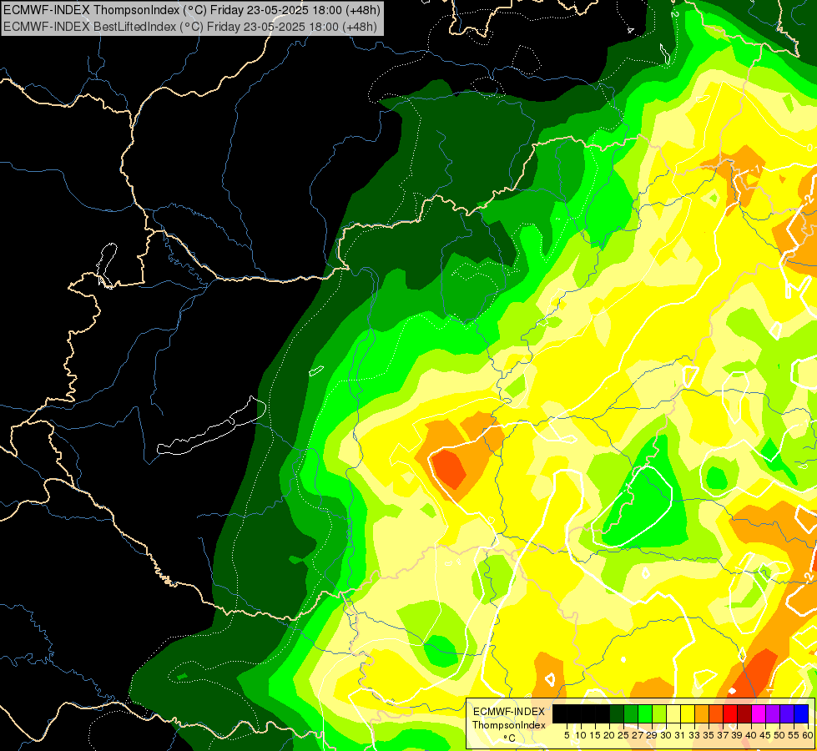817x751 pixels.
Task: Click the legend tick value 60
Action: pos(808,735)
